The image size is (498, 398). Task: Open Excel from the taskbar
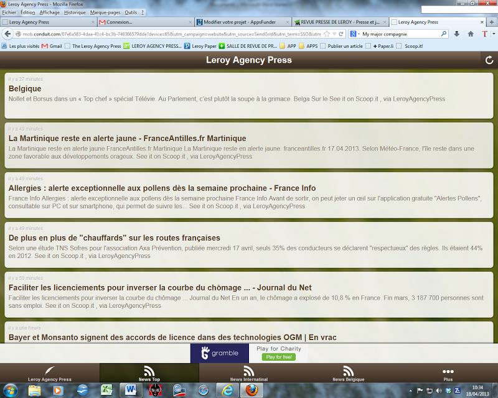click(x=106, y=391)
